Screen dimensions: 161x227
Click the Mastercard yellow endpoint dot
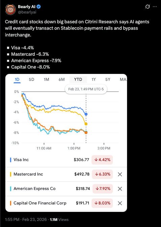tap(86, 124)
